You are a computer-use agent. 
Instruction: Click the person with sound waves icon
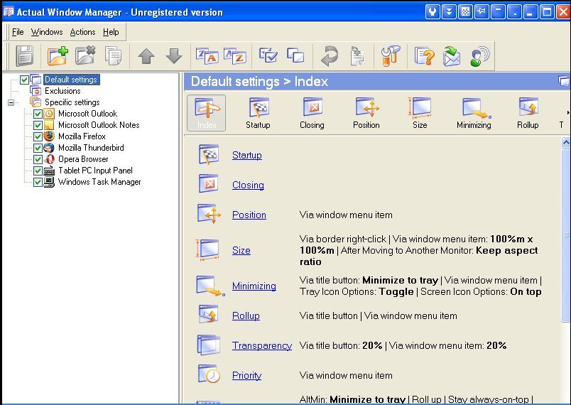coord(479,55)
